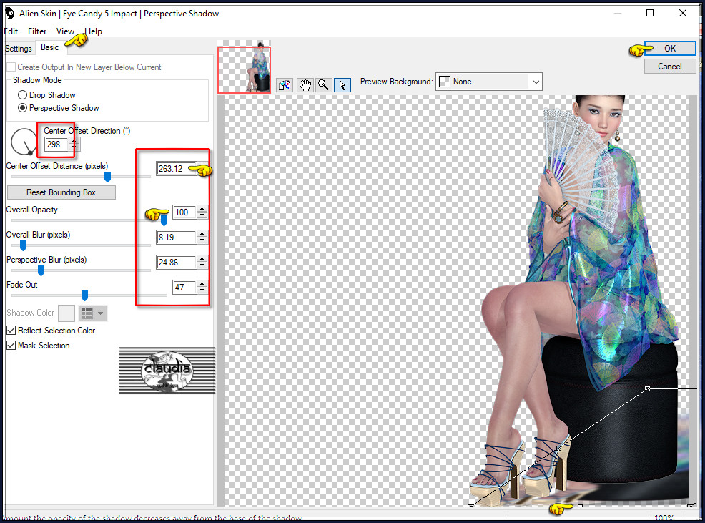Open the Filter menu
Image resolution: width=705 pixels, height=523 pixels.
click(37, 31)
